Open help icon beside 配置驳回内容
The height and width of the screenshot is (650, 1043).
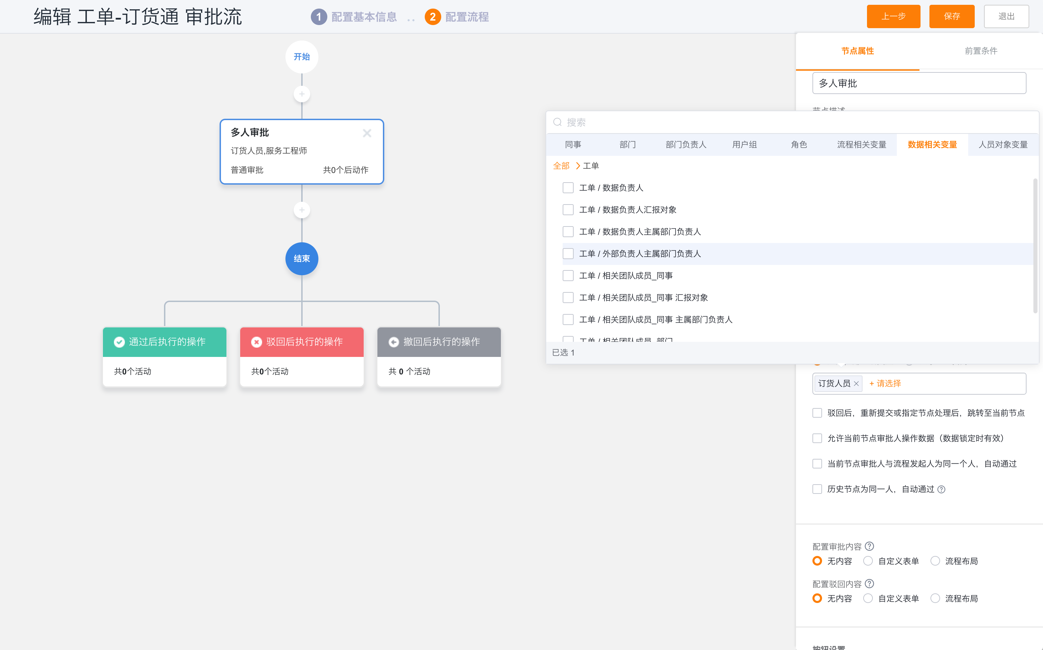(x=869, y=584)
